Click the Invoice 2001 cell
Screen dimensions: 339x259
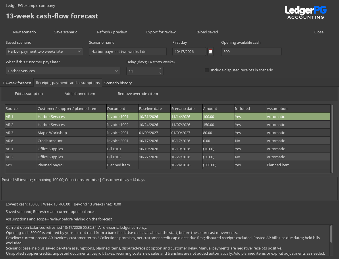[x=122, y=133]
